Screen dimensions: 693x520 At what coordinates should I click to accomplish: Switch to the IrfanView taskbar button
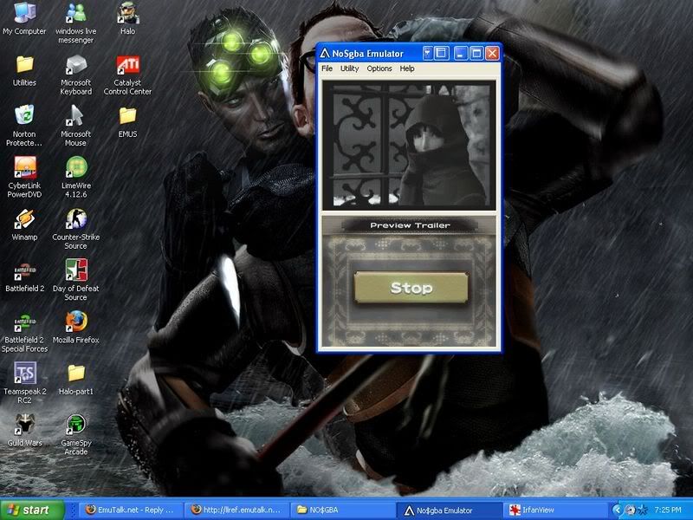(555, 510)
